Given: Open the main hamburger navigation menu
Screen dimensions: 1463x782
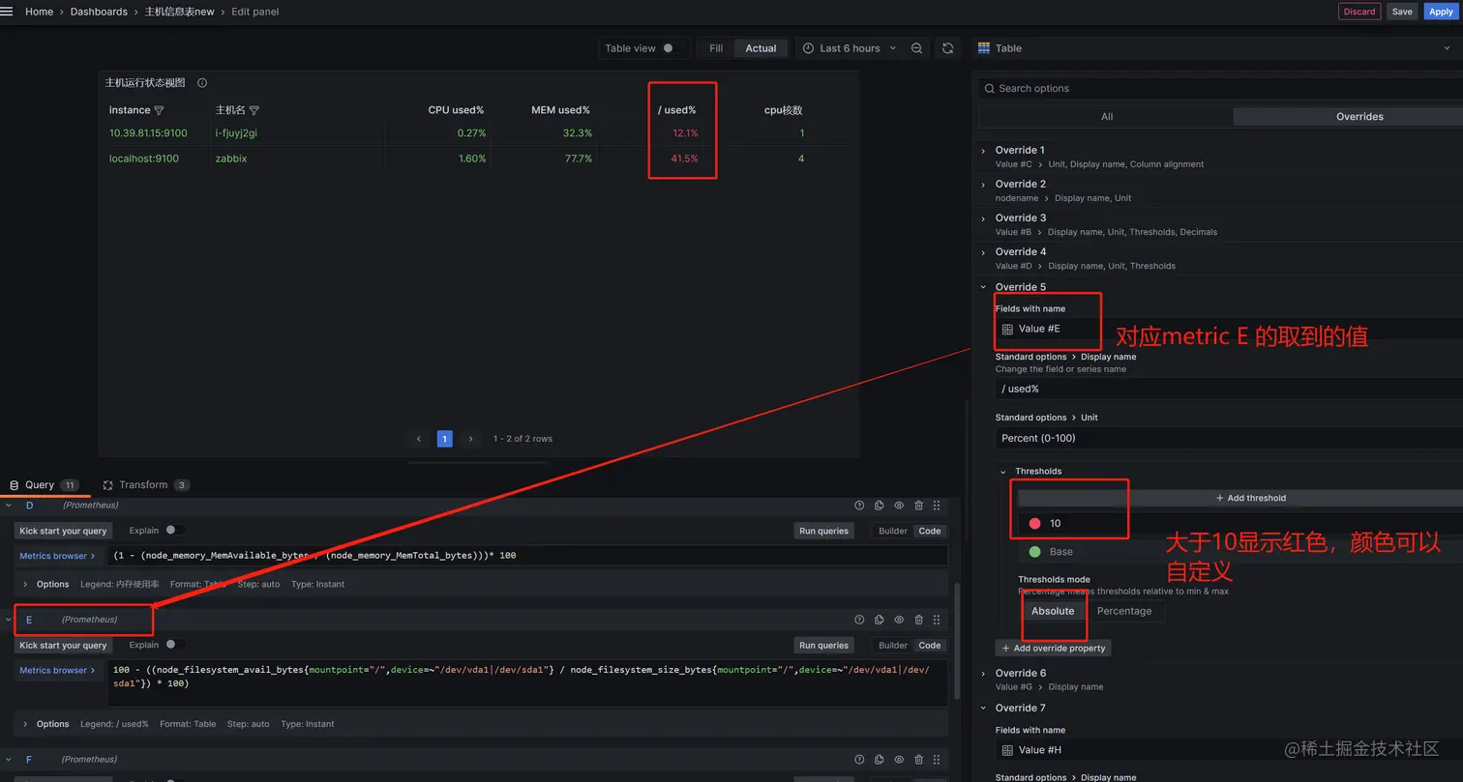Looking at the screenshot, I should [x=7, y=12].
